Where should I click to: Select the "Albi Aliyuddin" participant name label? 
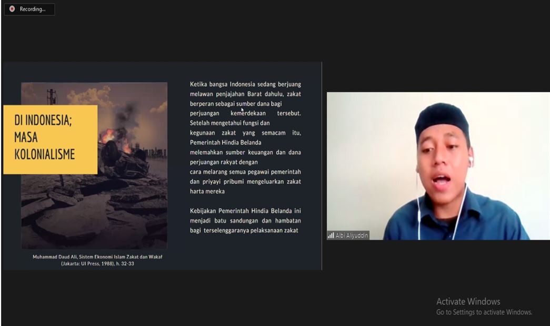[x=352, y=235]
